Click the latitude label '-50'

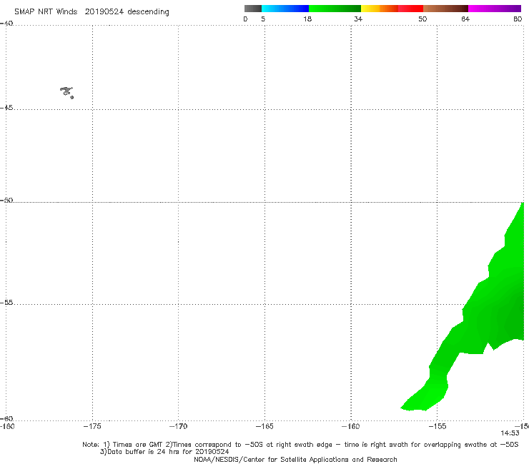click(x=6, y=200)
